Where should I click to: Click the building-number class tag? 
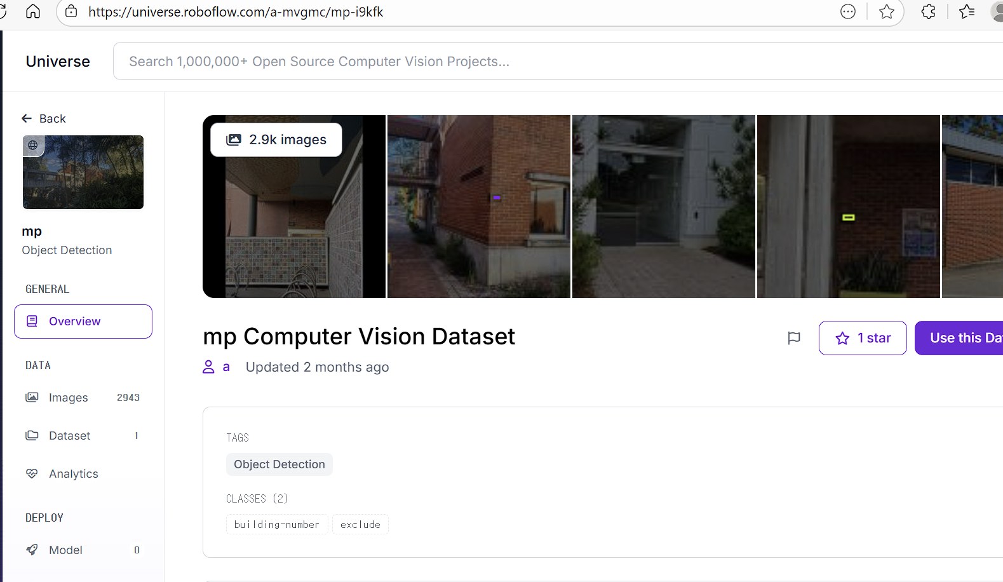pos(276,525)
